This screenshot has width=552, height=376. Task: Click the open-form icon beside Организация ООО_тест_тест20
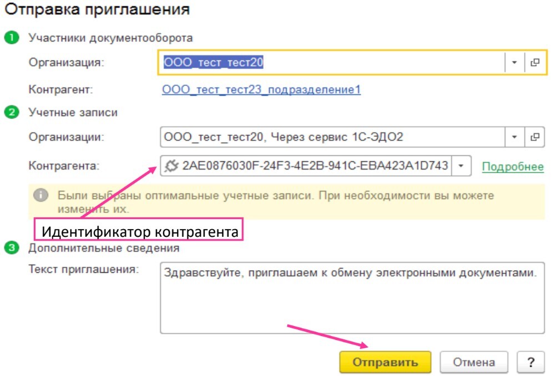click(535, 62)
